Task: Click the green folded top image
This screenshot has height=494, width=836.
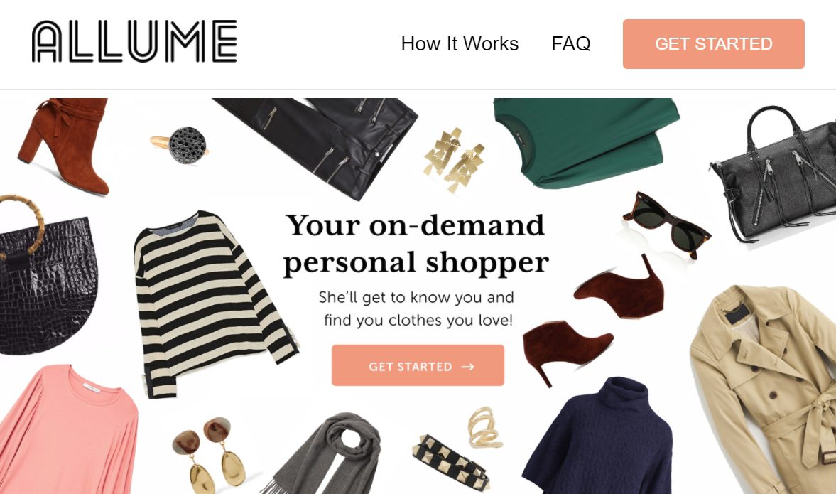Action: click(587, 142)
